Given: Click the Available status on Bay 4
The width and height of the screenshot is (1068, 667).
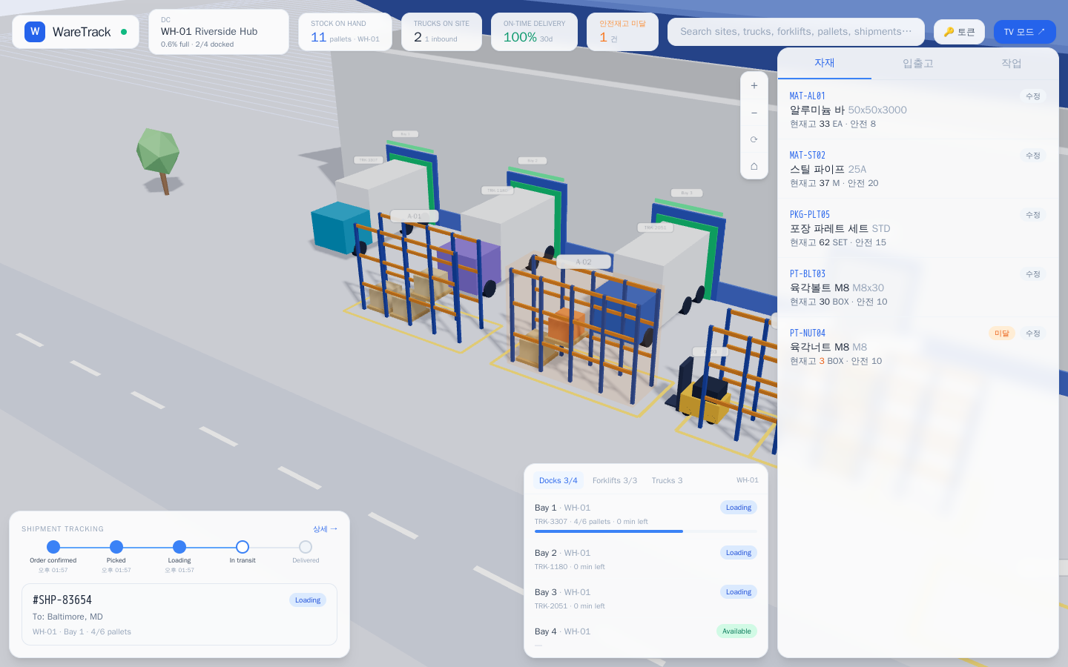Looking at the screenshot, I should (x=736, y=631).
